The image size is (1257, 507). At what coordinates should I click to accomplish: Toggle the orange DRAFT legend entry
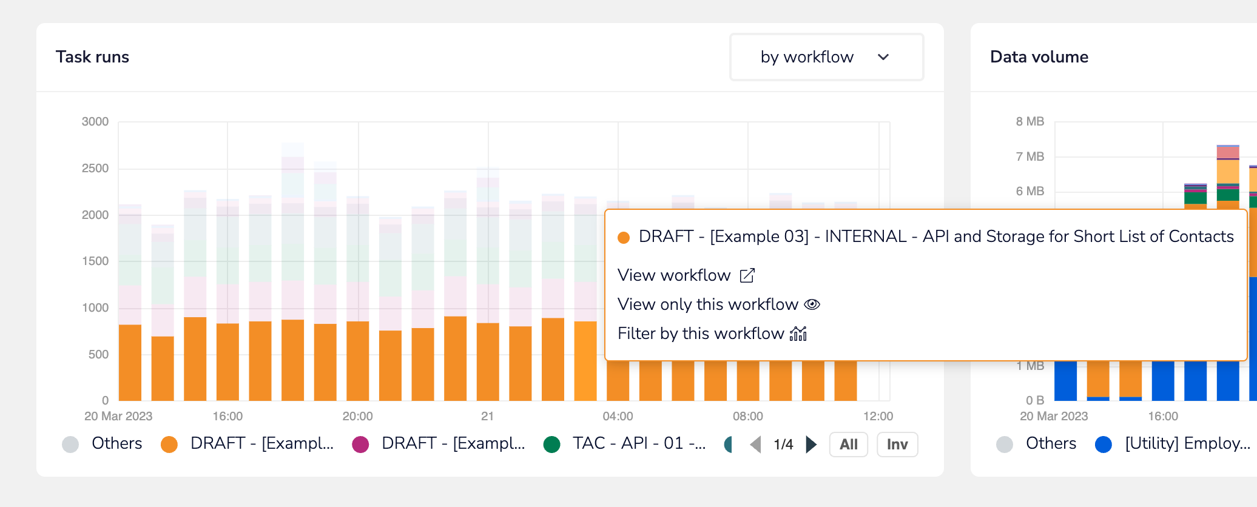click(x=248, y=444)
